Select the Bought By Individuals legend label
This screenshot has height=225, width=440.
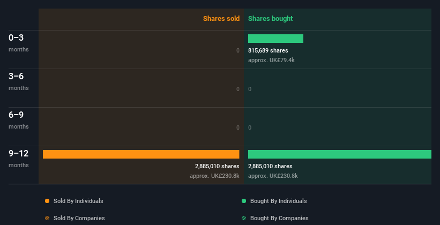click(278, 201)
